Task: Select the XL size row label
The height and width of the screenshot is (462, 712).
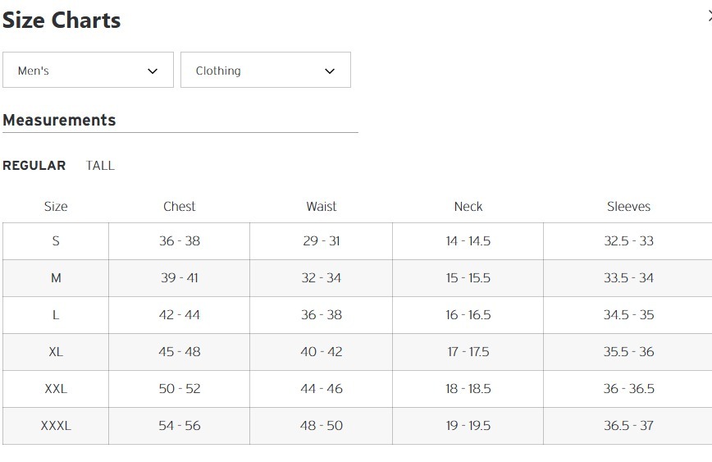Action: 56,352
